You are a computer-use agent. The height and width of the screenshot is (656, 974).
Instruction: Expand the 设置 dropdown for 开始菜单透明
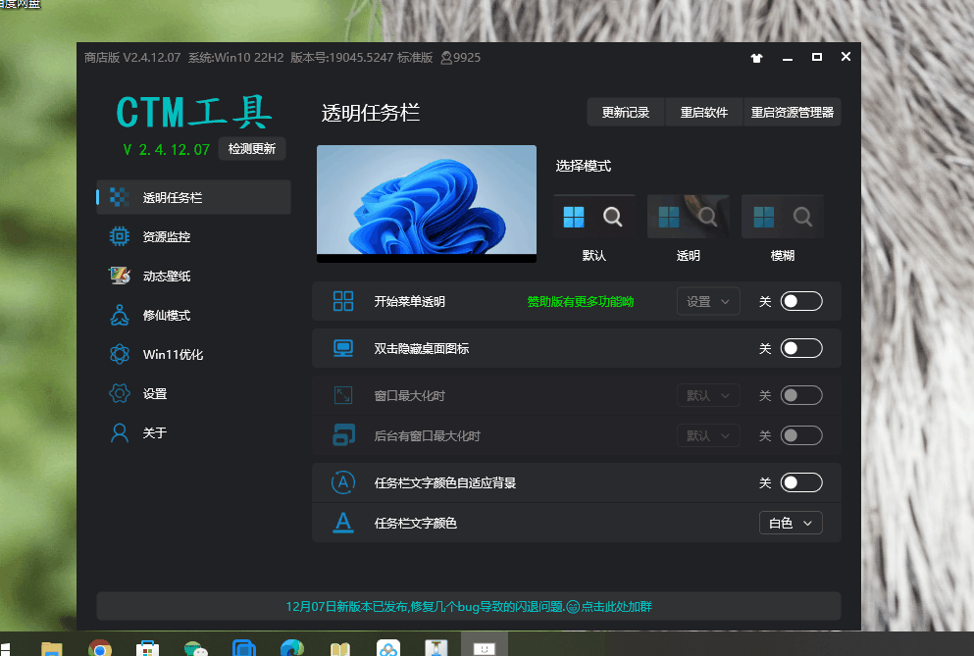pos(708,301)
